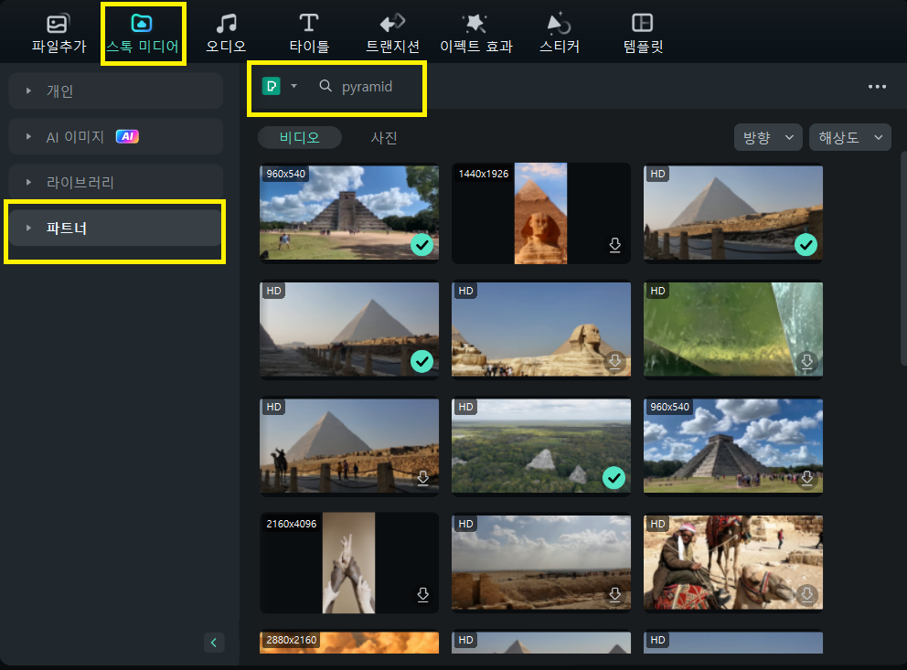Click the checkmark on second-row HD pyramid walkway clip
Screen dimensions: 907x670
[x=421, y=362]
